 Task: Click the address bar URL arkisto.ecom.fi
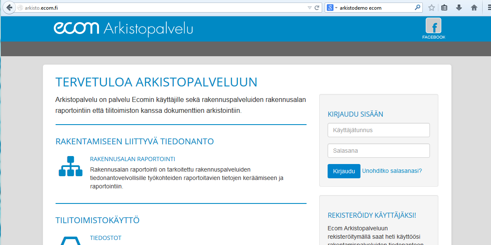point(41,8)
